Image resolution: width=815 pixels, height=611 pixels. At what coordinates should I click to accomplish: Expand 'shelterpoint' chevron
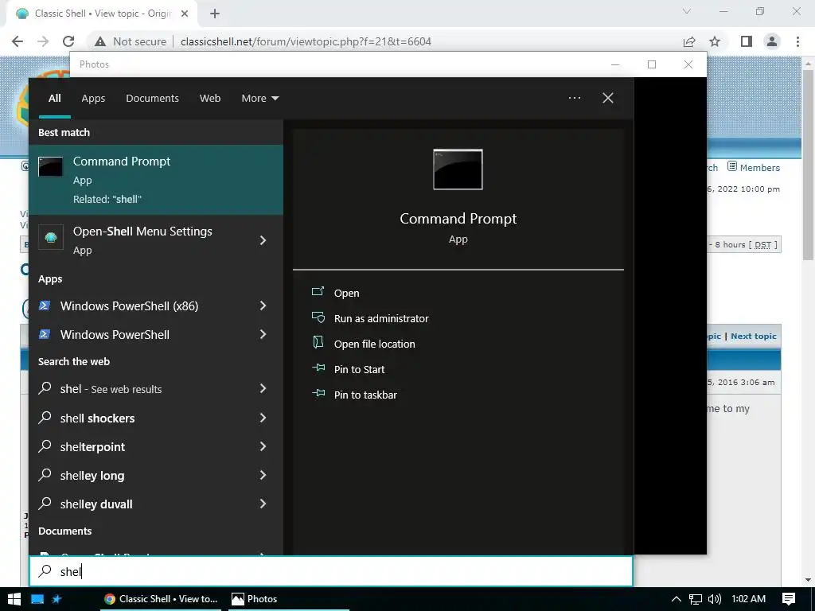pyautogui.click(x=263, y=446)
